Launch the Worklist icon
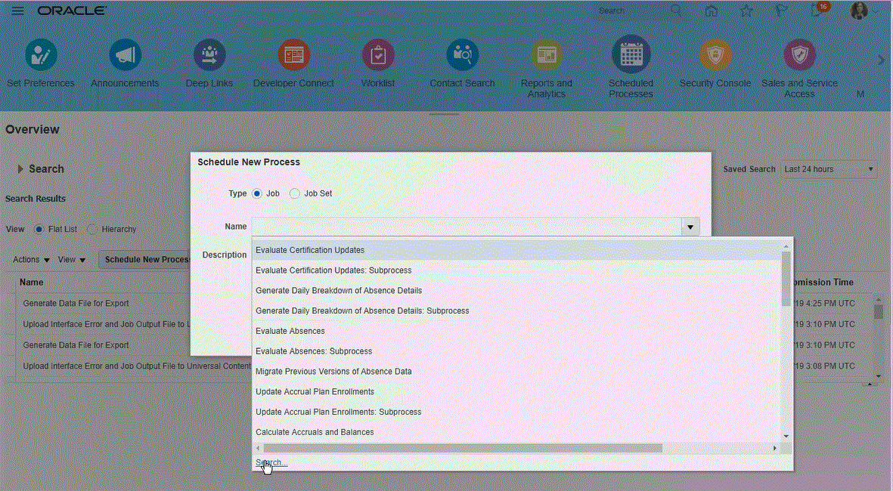 coord(377,55)
